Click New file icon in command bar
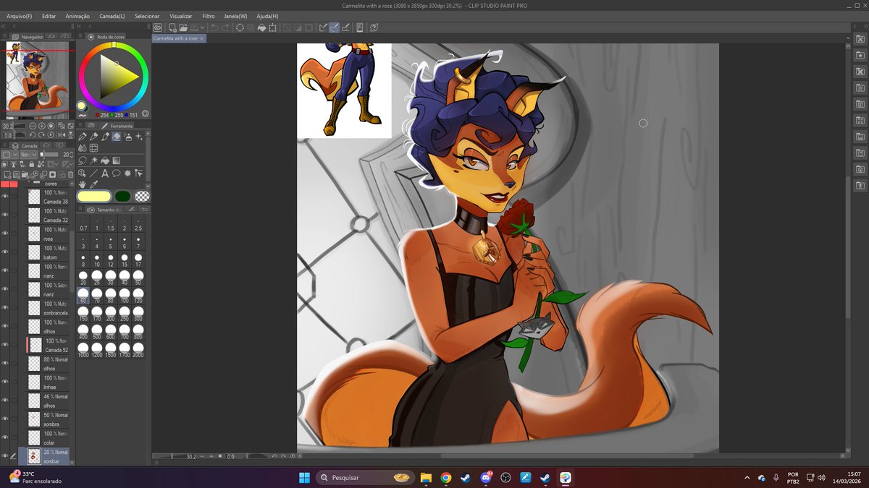 172,27
